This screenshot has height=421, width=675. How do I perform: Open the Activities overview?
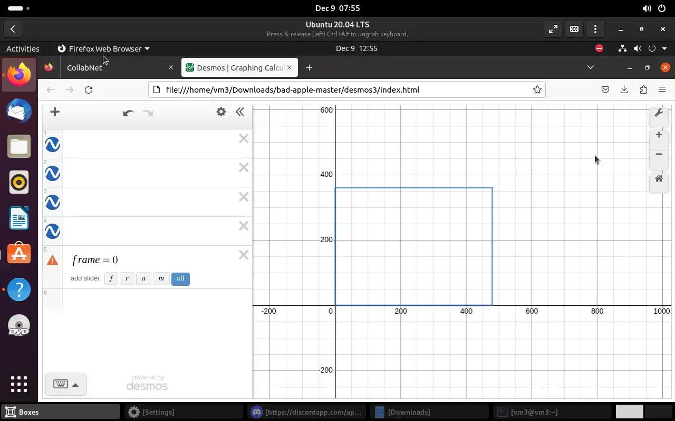tap(23, 48)
